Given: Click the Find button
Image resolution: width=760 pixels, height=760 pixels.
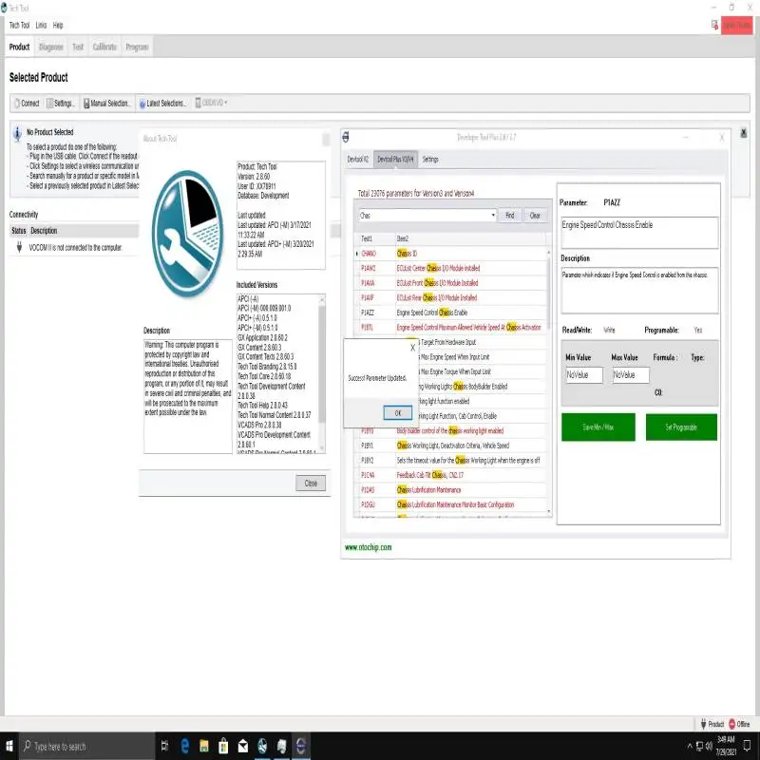Looking at the screenshot, I should 509,216.
